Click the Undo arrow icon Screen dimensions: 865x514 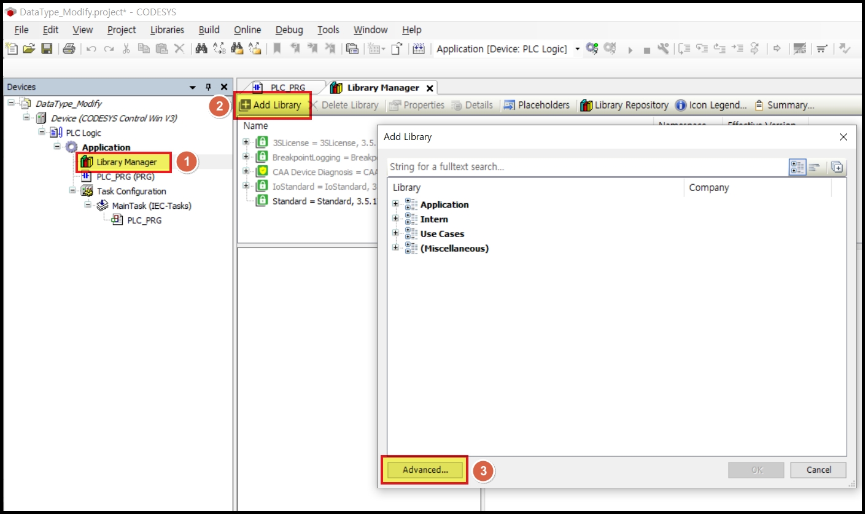click(91, 49)
